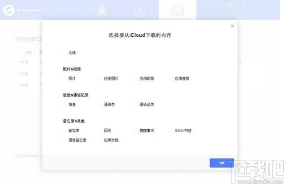Image resolution: width=285 pixels, height=184 pixels.
Task: Click the 信息&通话记录 section heading
Action: click(x=76, y=95)
